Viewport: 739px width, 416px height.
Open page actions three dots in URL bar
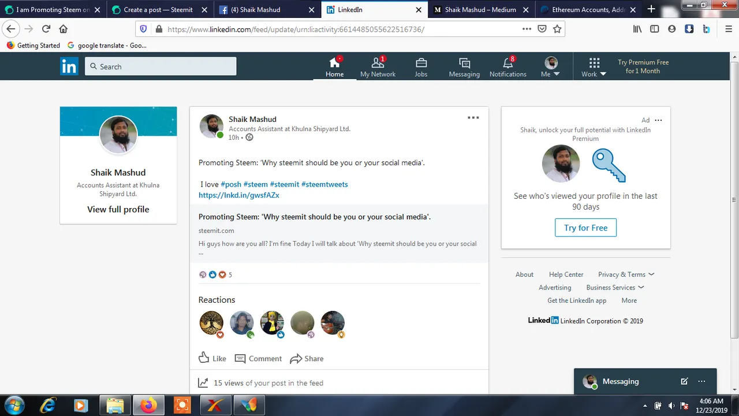click(x=527, y=29)
